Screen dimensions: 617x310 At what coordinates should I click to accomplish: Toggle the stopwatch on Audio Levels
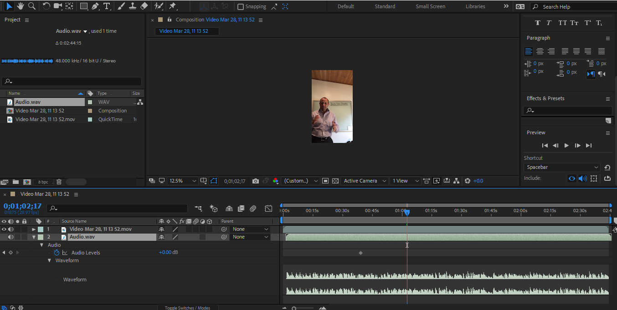(57, 252)
